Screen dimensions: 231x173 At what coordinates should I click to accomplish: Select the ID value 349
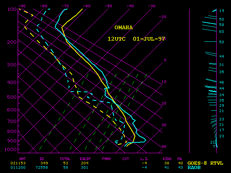click(44, 163)
